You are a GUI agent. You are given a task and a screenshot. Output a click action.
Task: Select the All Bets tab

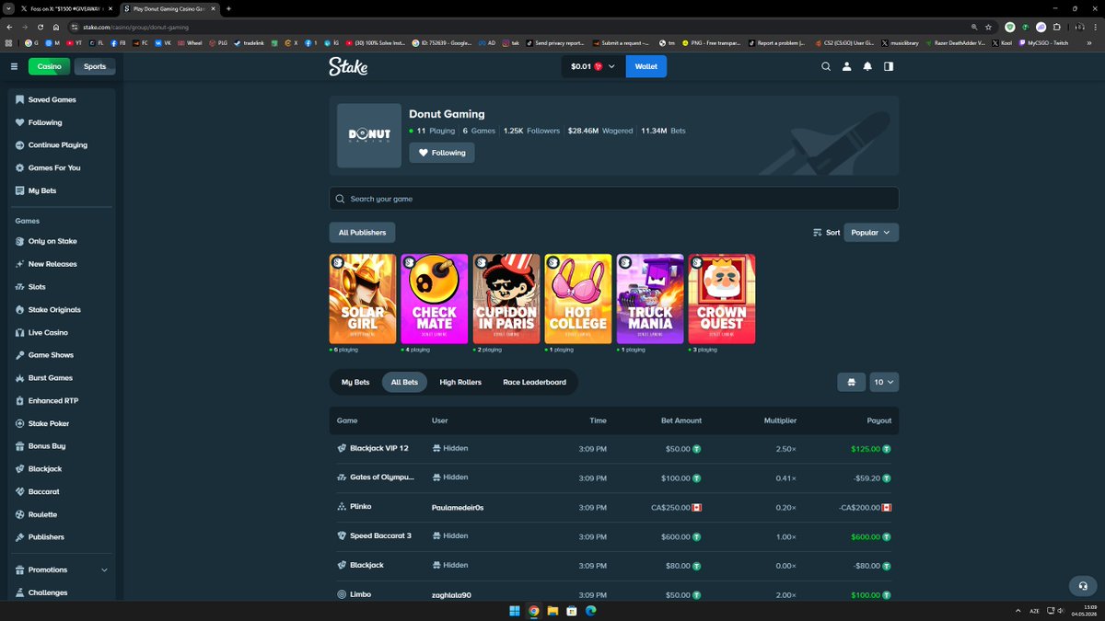(x=404, y=382)
